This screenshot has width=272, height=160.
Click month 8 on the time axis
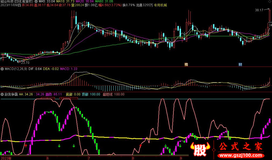click(x=133, y=158)
